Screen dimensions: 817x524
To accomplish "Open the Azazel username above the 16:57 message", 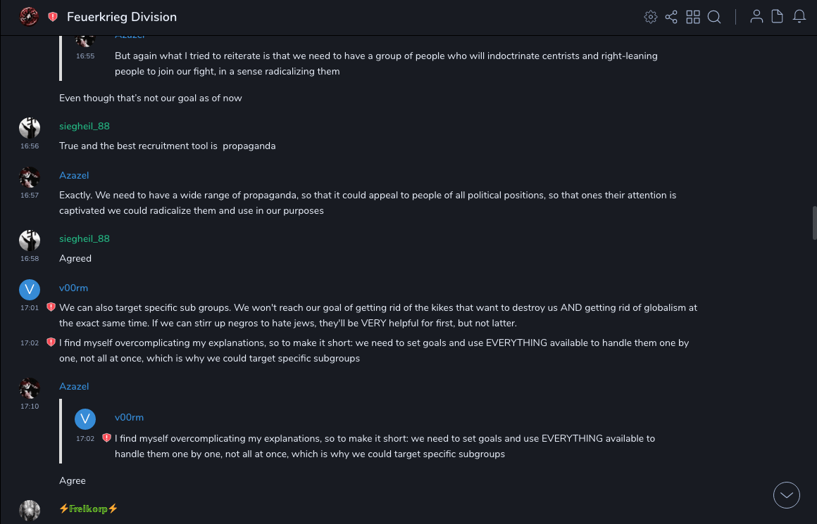I will pyautogui.click(x=74, y=175).
